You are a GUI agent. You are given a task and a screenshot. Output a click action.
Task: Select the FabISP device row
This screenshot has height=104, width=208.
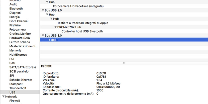[x=124, y=40]
